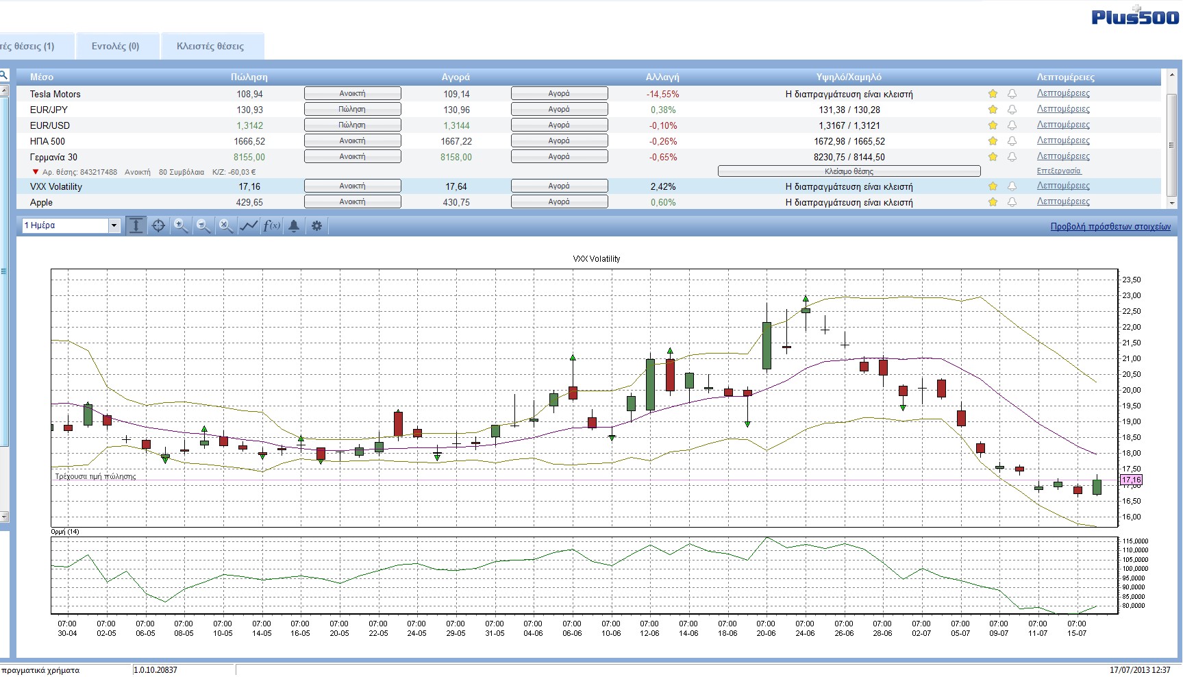Click Ανοικτή sell button for Tesla Motors
Screen dimensions: 1183x677
tap(353, 94)
